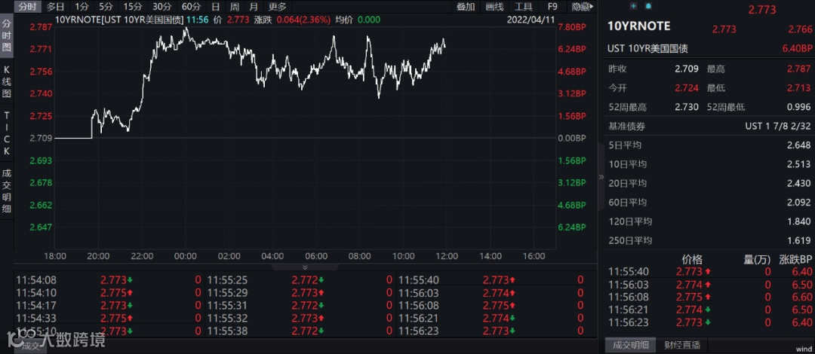Click the 250日平均 value 1.619
Image resolution: width=815 pixels, height=354 pixels.
[799, 241]
